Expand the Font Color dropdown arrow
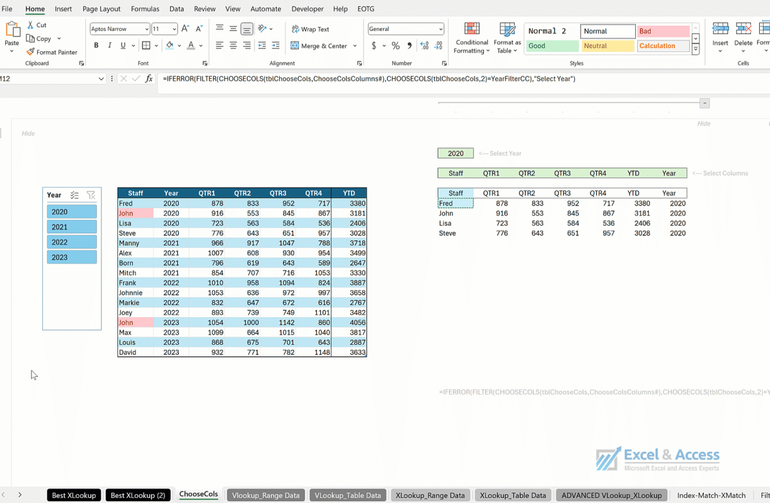This screenshot has height=503, width=770. (200, 45)
